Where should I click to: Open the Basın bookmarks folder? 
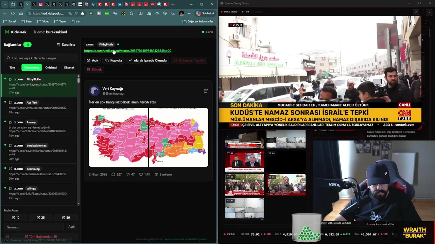click(x=27, y=21)
